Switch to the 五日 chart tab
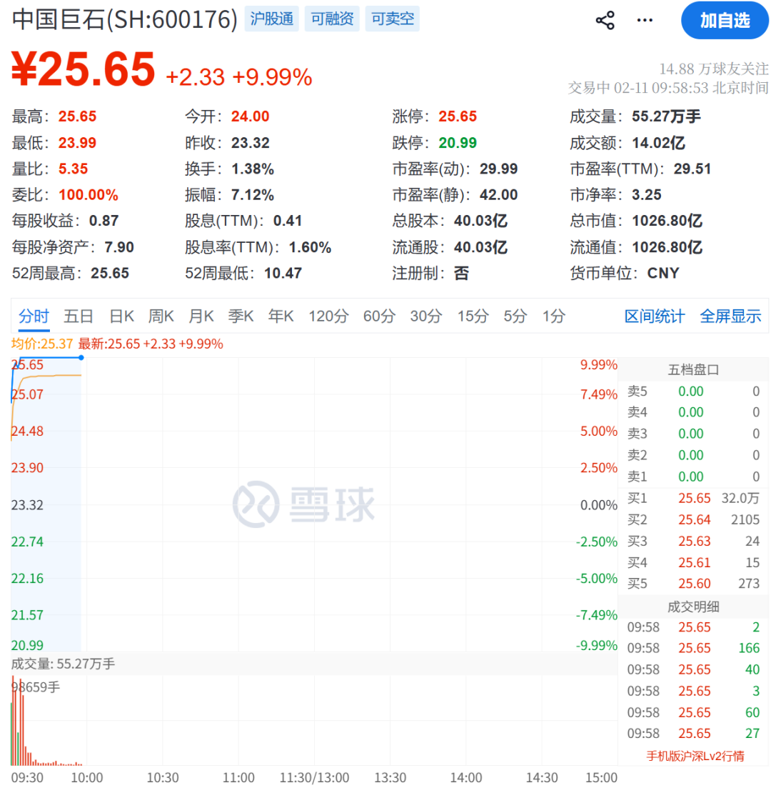Image resolution: width=771 pixels, height=793 pixels. [x=79, y=316]
